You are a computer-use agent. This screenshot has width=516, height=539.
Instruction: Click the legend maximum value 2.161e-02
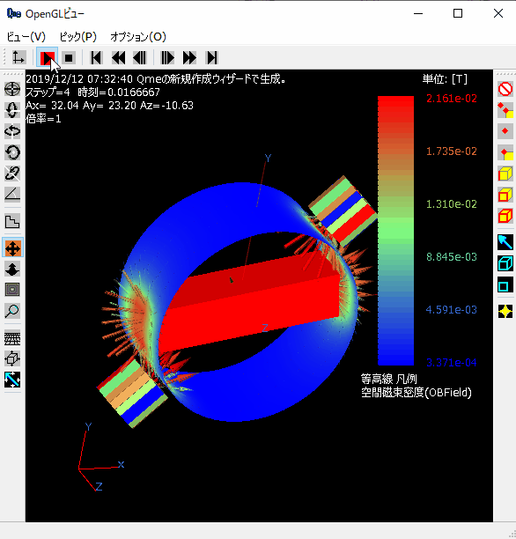click(452, 99)
